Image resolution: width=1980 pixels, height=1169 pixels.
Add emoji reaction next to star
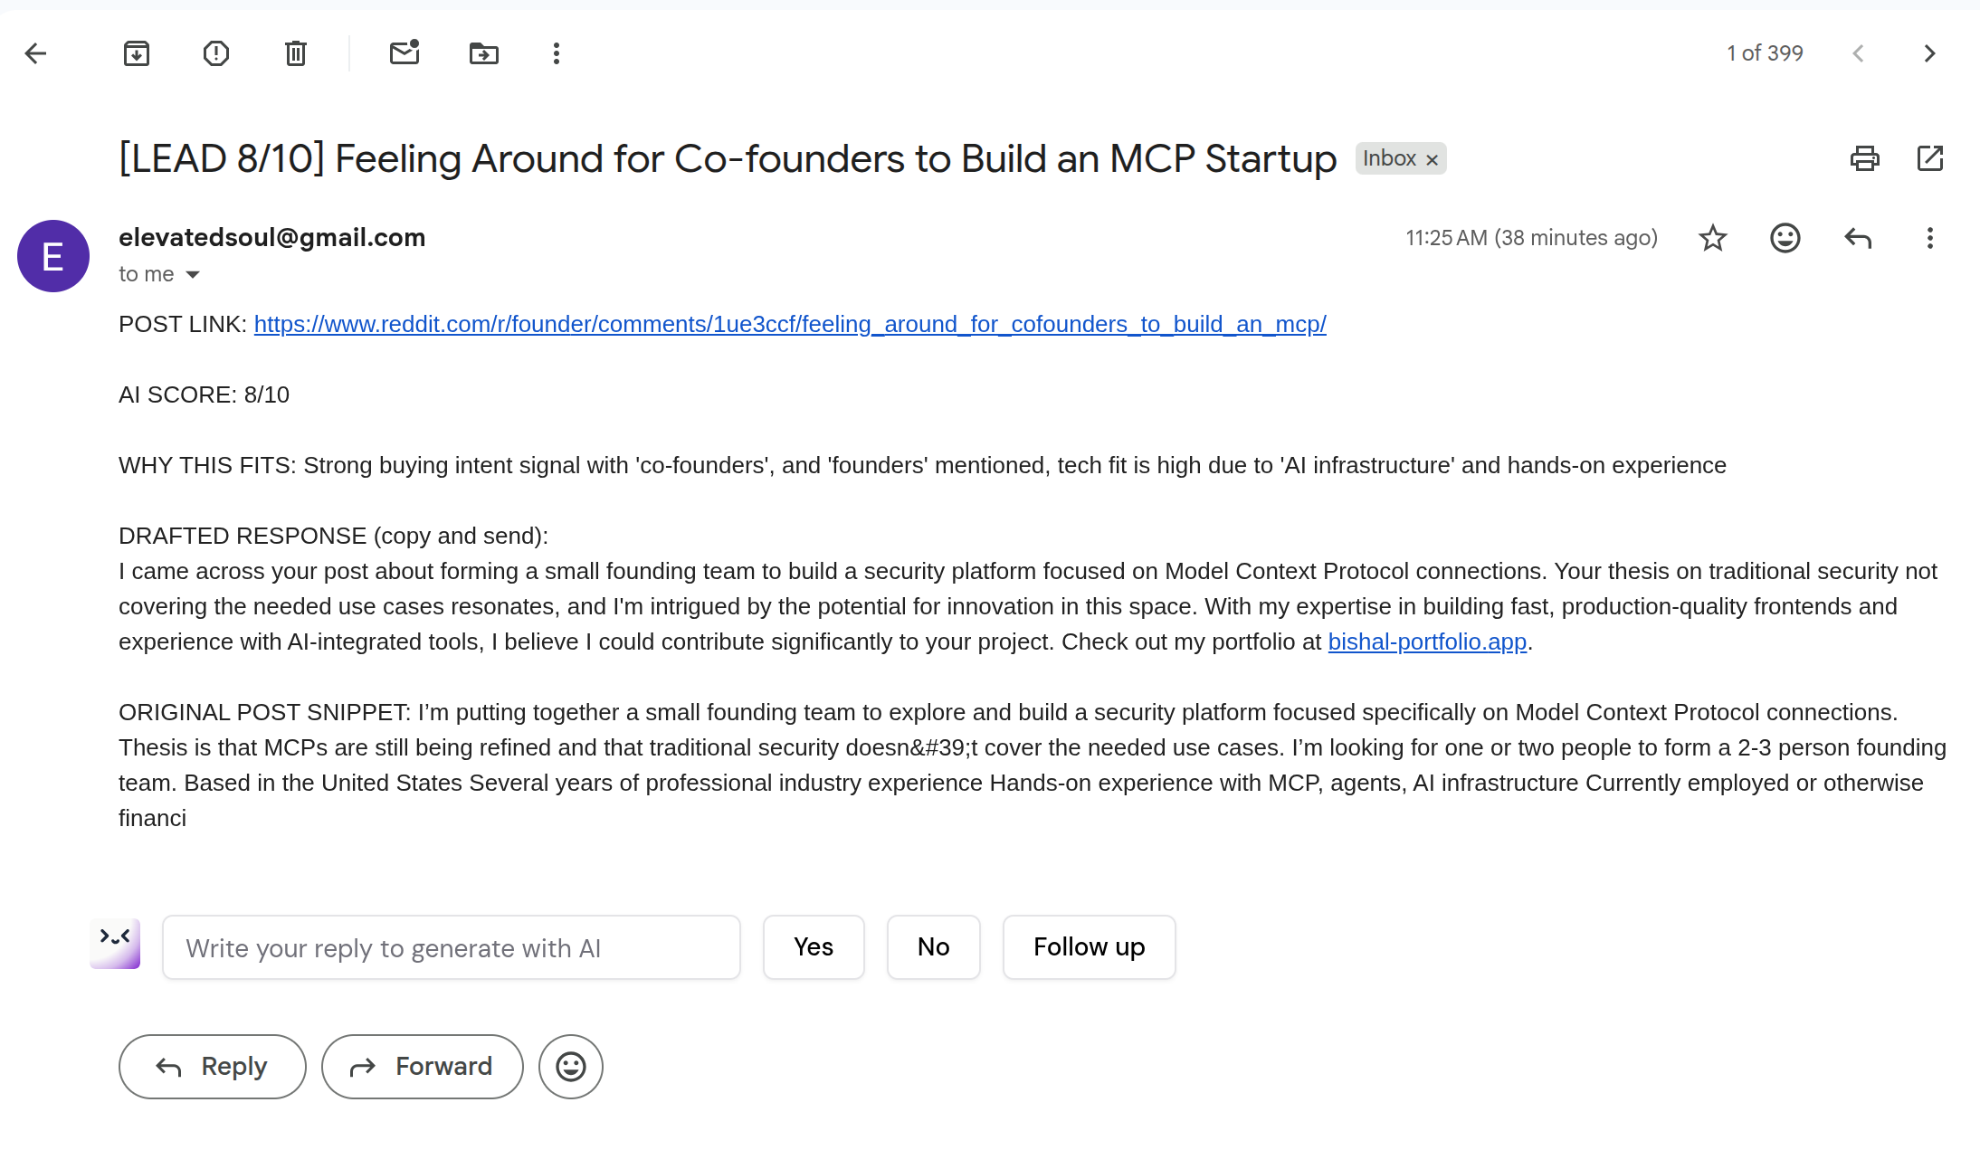[x=1785, y=238]
